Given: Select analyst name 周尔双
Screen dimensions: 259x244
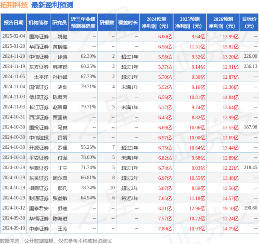Looking at the screenshot, I should [60, 178].
